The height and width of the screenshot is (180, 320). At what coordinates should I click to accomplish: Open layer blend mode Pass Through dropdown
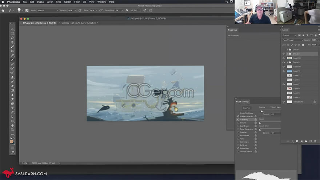(x=292, y=40)
